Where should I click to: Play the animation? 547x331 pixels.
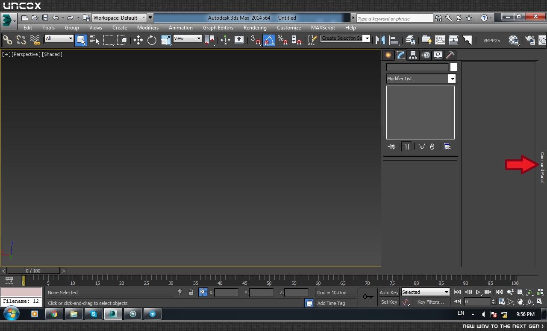(478, 292)
